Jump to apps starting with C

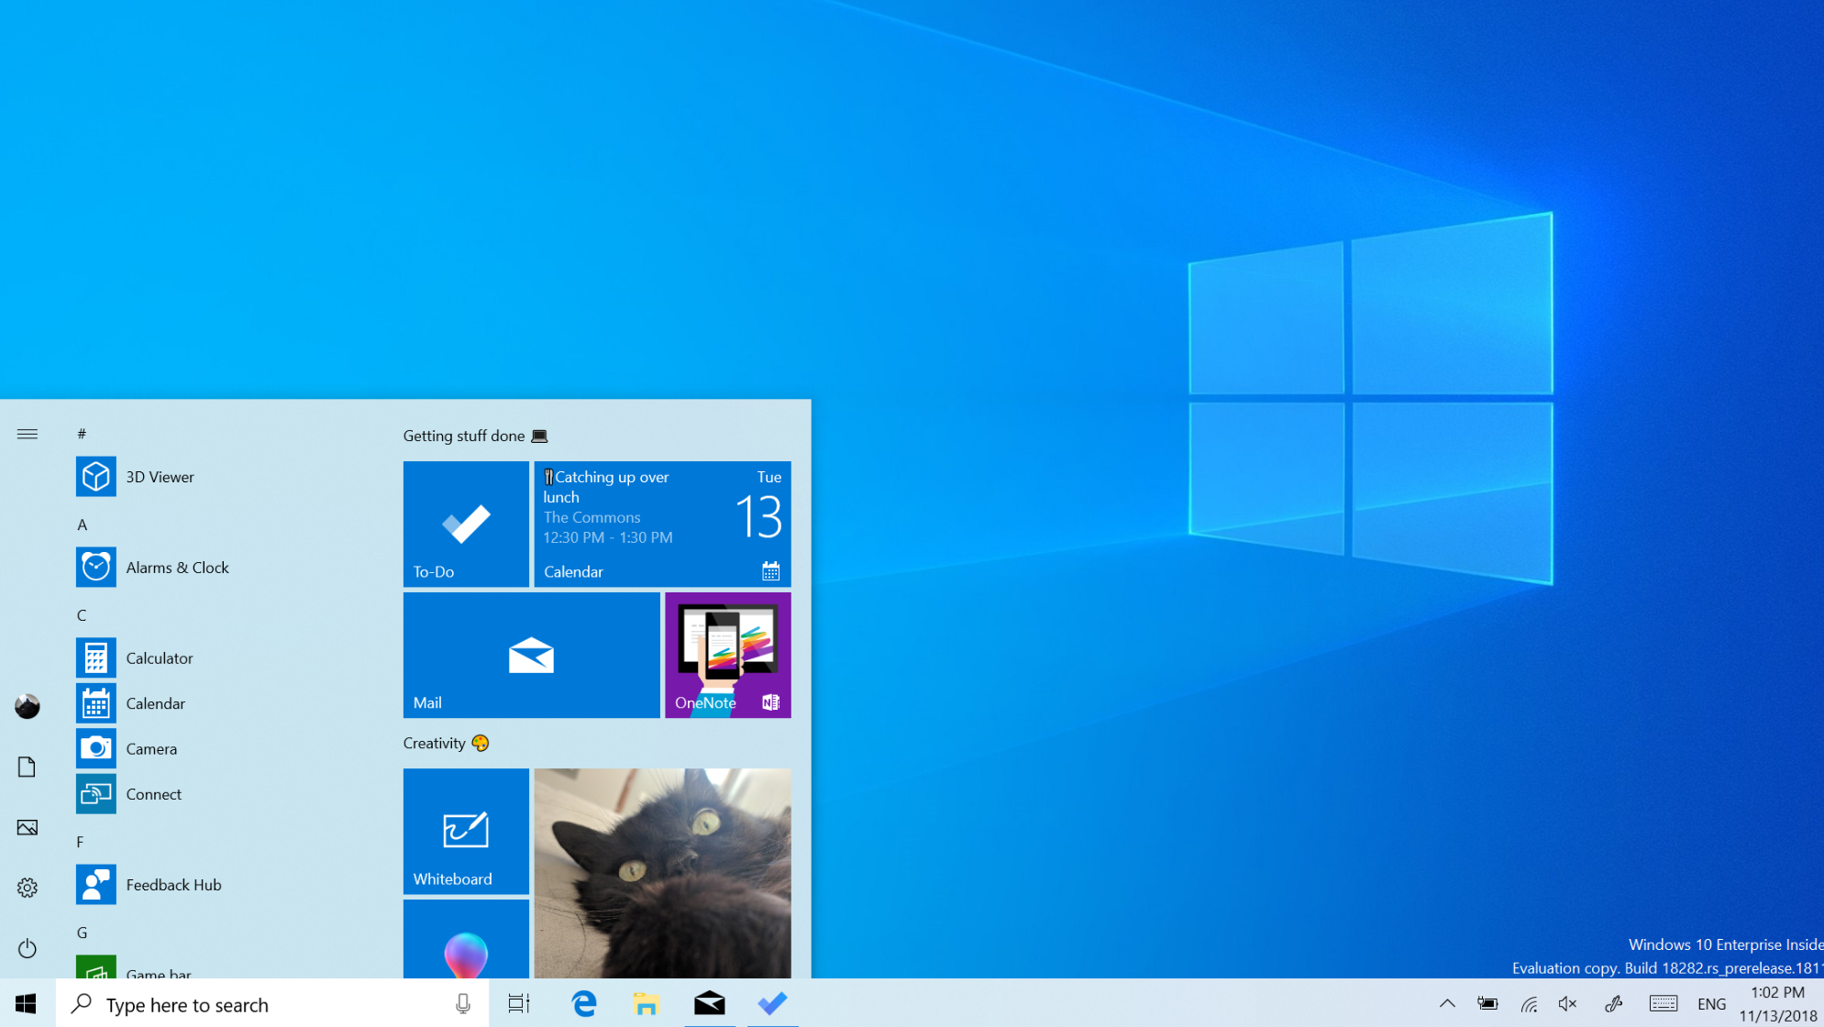[82, 614]
